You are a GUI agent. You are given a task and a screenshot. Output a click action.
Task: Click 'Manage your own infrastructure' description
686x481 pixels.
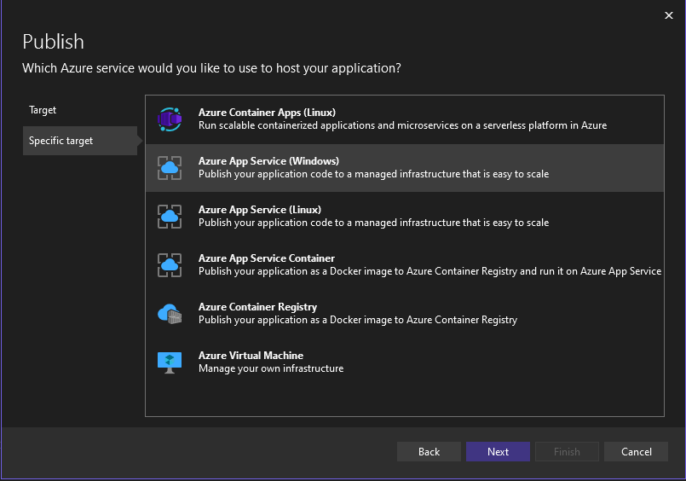click(x=271, y=368)
